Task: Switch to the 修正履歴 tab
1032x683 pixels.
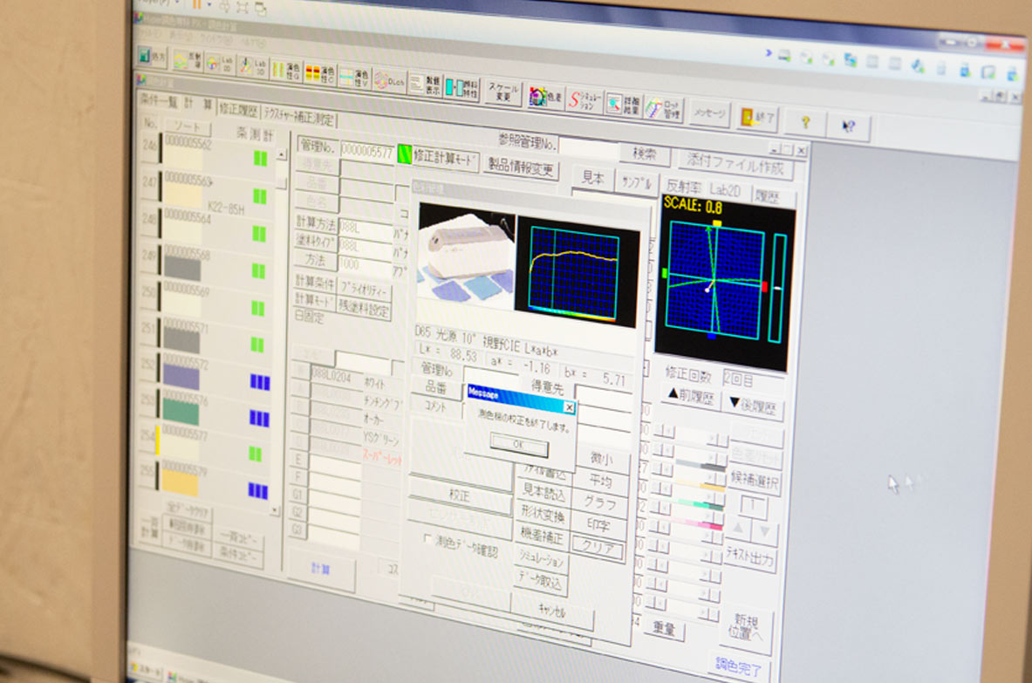Action: tap(237, 110)
